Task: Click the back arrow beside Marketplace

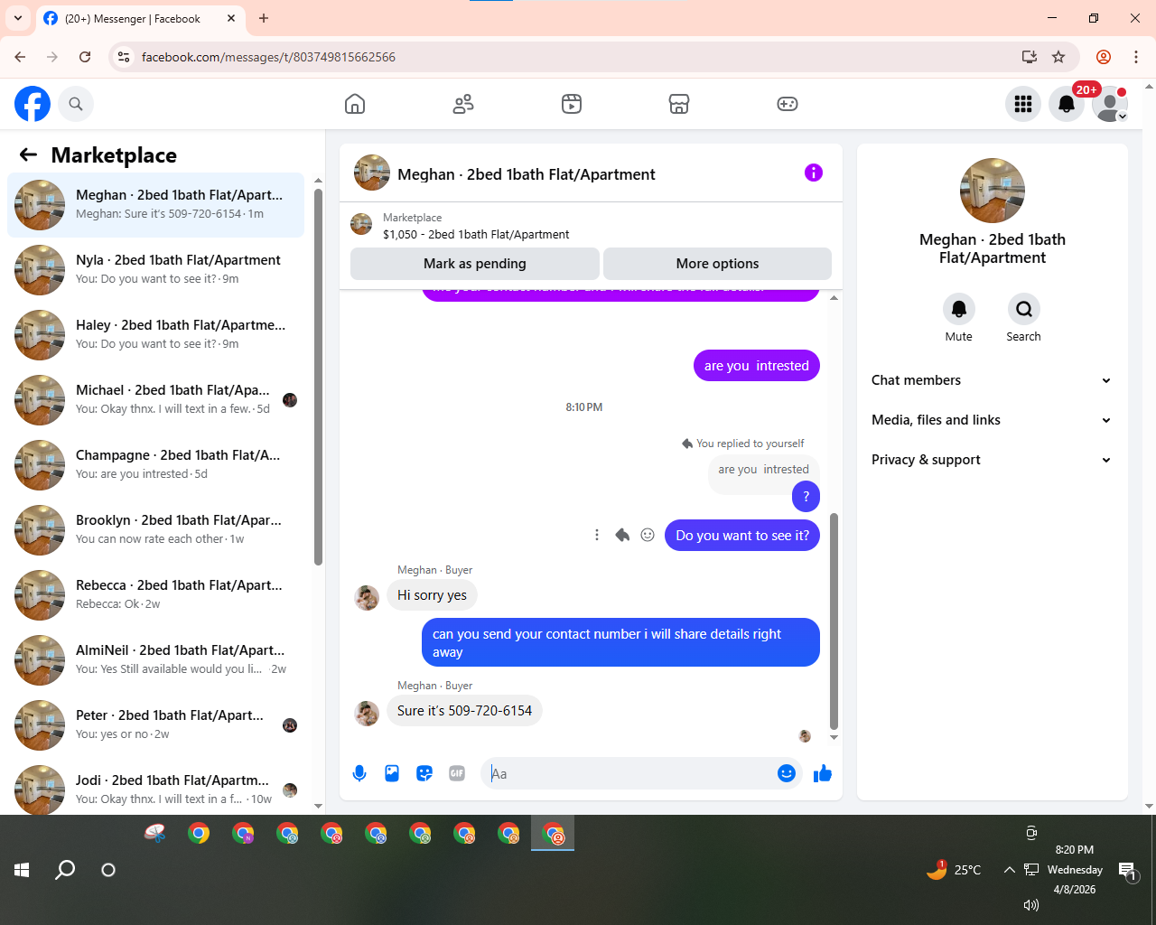Action: (x=28, y=154)
